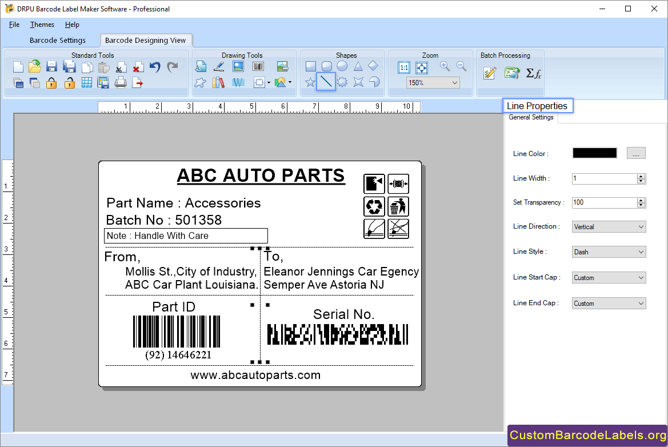Paste from clipboard icon
Viewport: 668px width, 447px height.
pyautogui.click(x=103, y=67)
